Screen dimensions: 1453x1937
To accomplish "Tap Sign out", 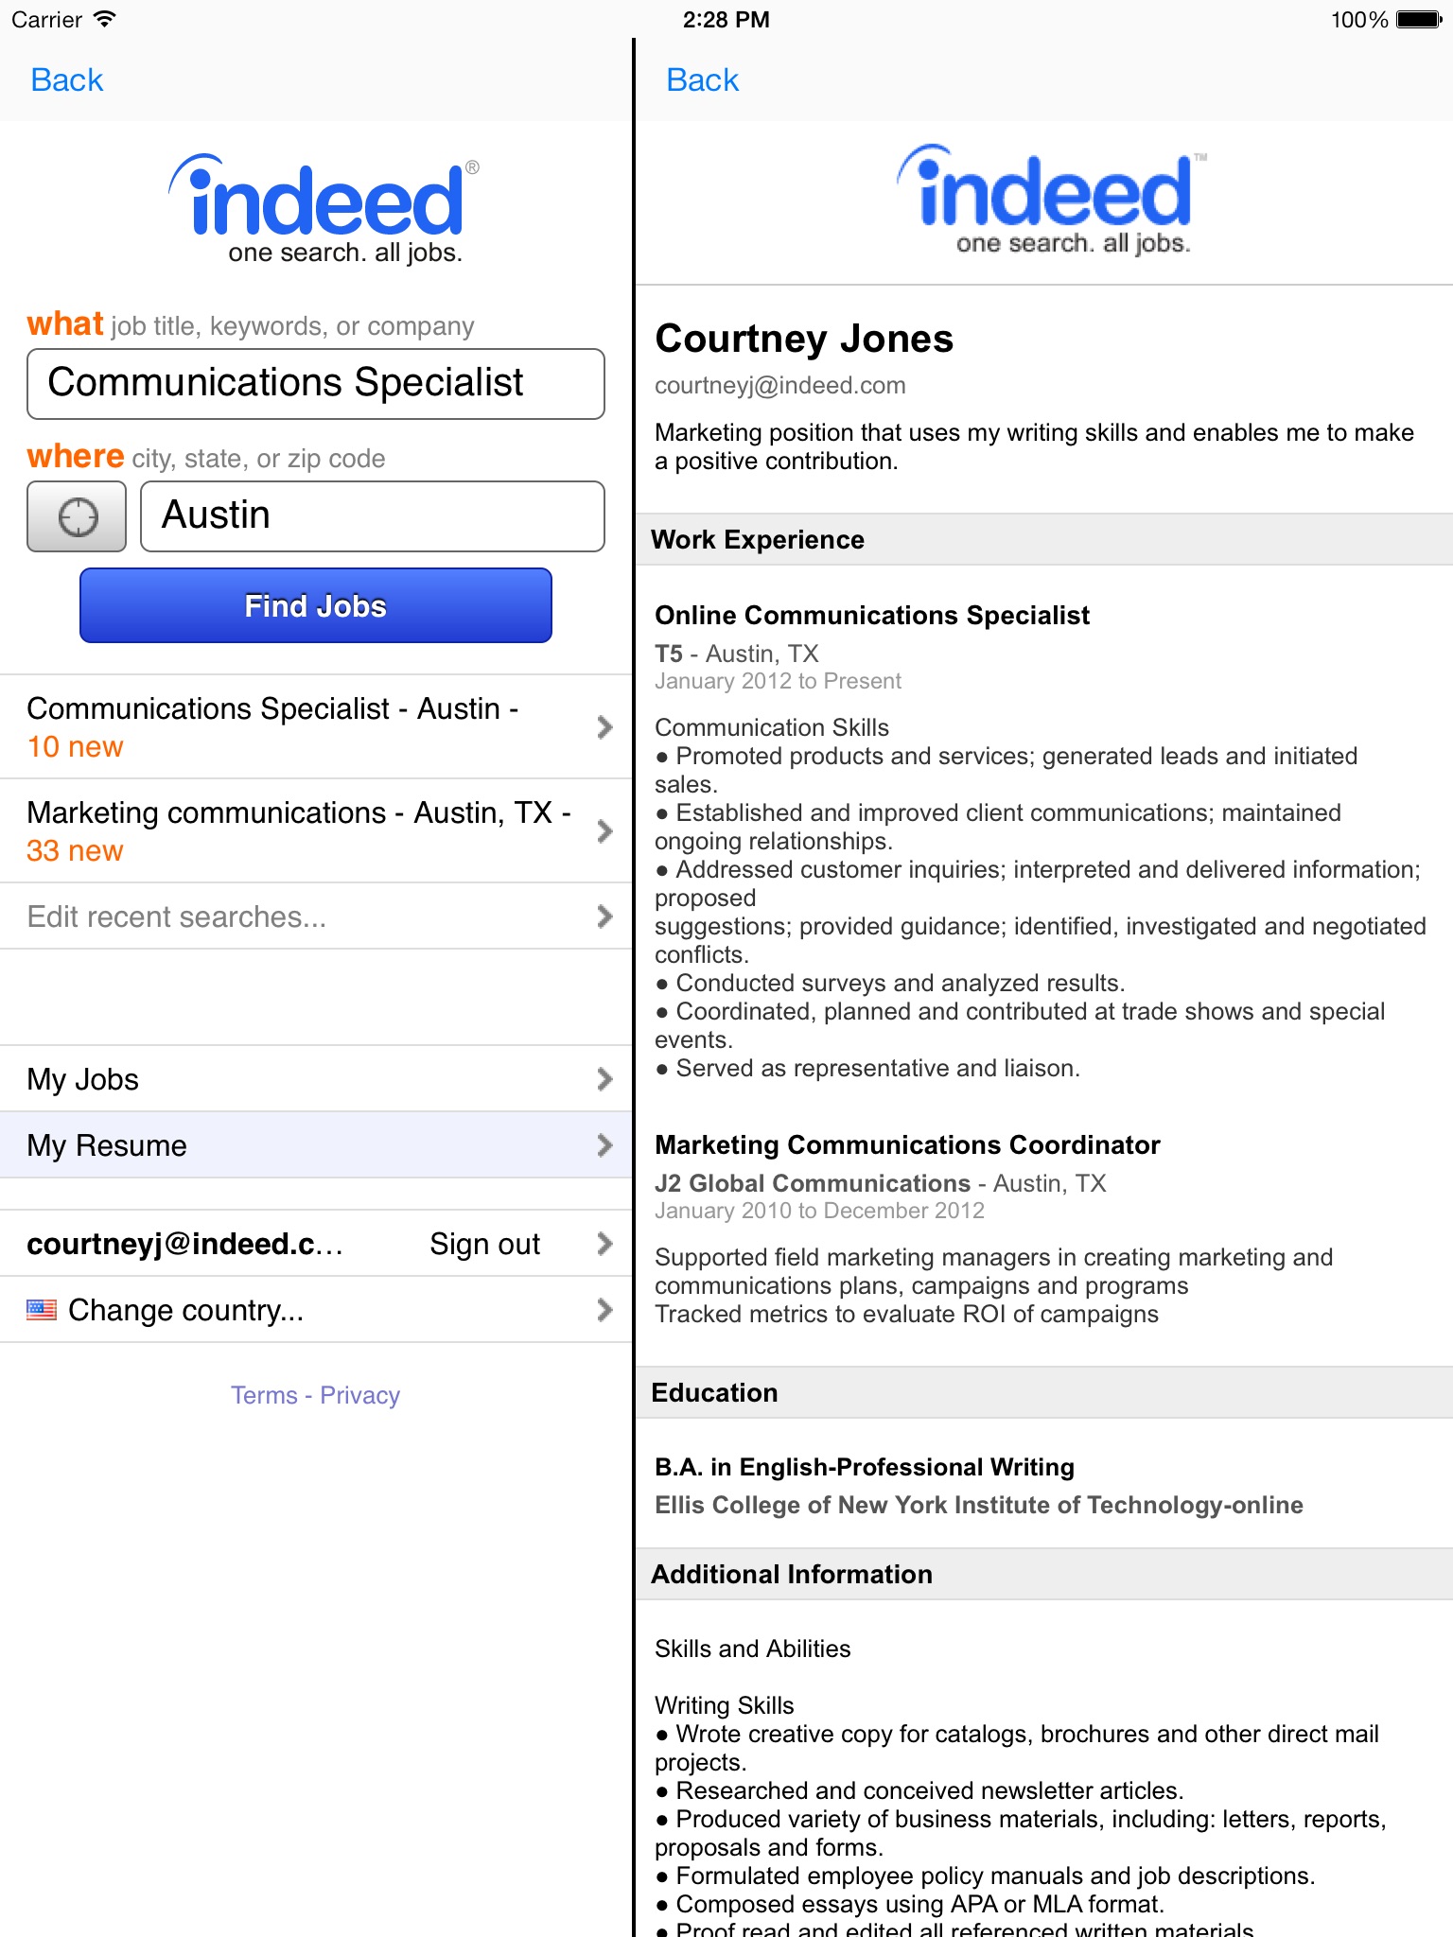I will point(484,1244).
